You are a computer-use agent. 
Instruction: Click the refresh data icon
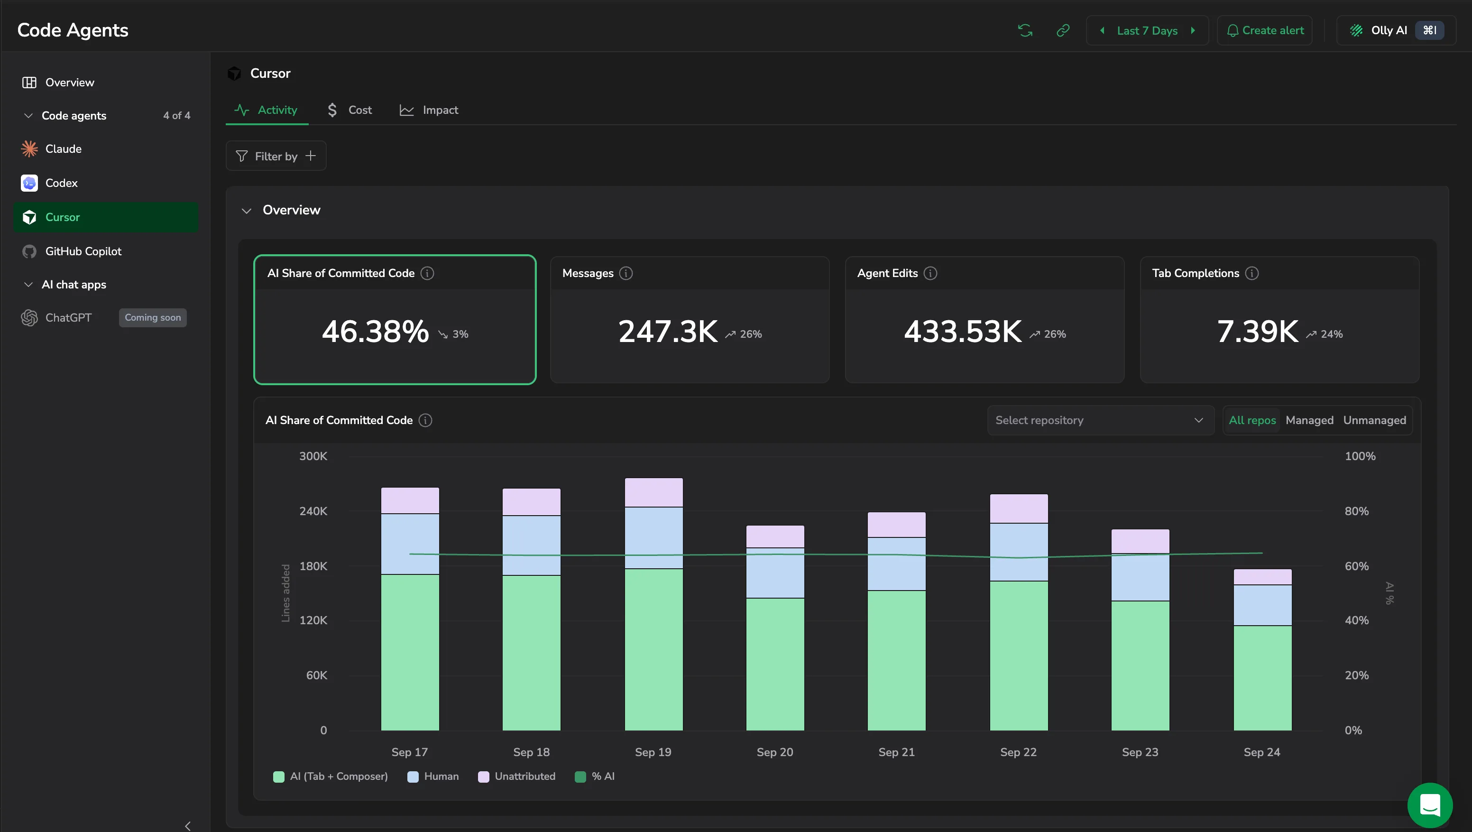[x=1025, y=30]
